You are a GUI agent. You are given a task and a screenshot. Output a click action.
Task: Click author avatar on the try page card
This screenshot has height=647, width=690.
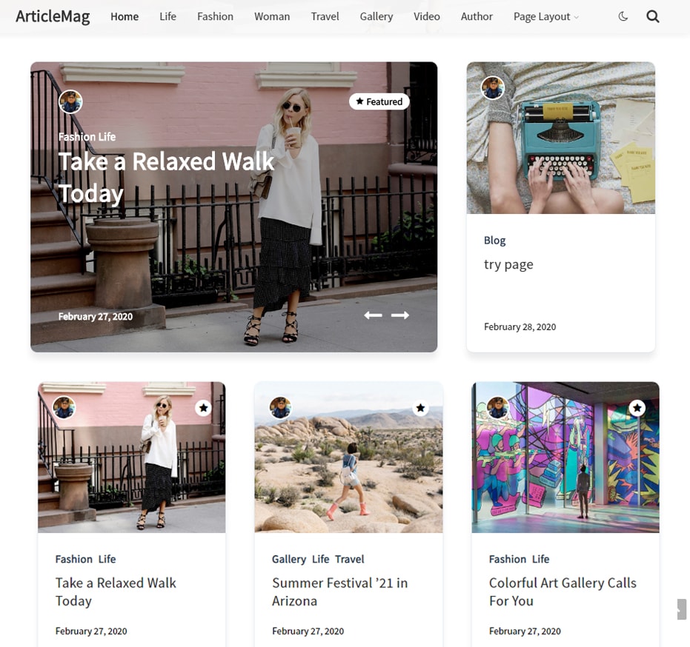492,87
